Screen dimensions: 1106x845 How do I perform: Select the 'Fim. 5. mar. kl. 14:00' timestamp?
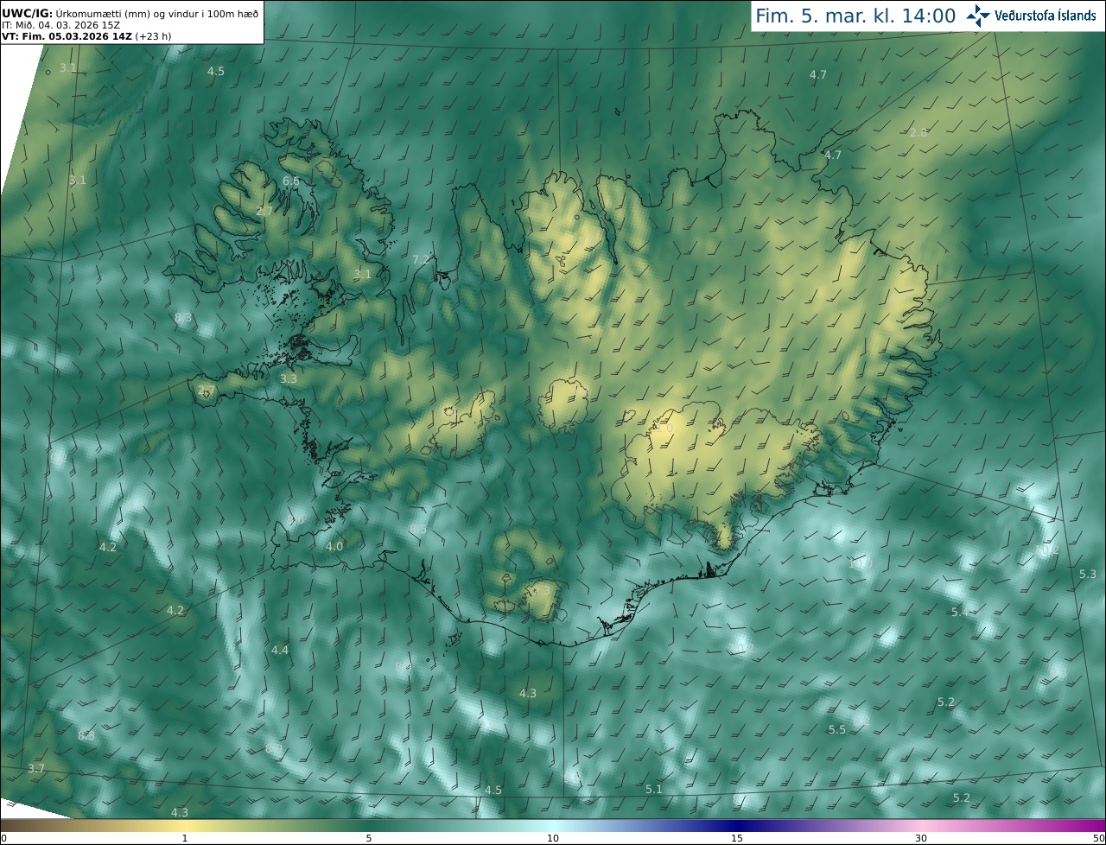(x=855, y=16)
